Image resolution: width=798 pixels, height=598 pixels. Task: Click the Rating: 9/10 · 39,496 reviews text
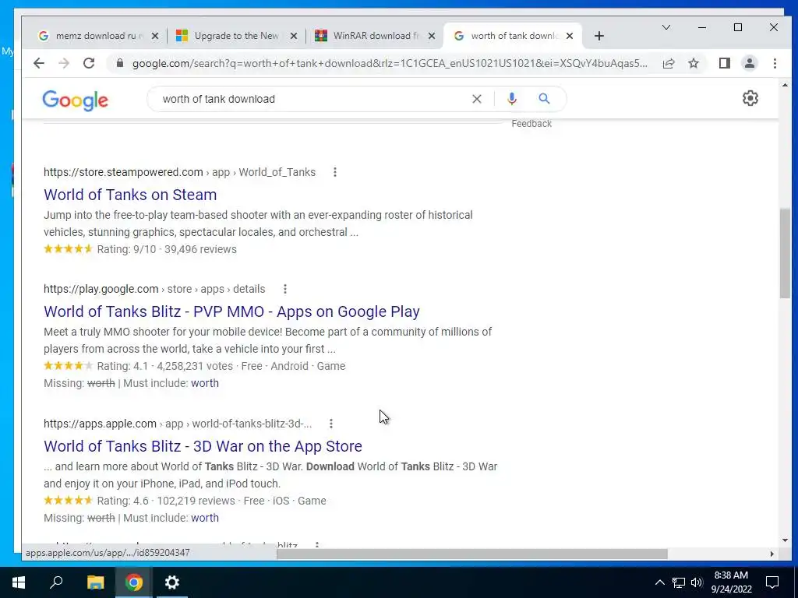[167, 250]
